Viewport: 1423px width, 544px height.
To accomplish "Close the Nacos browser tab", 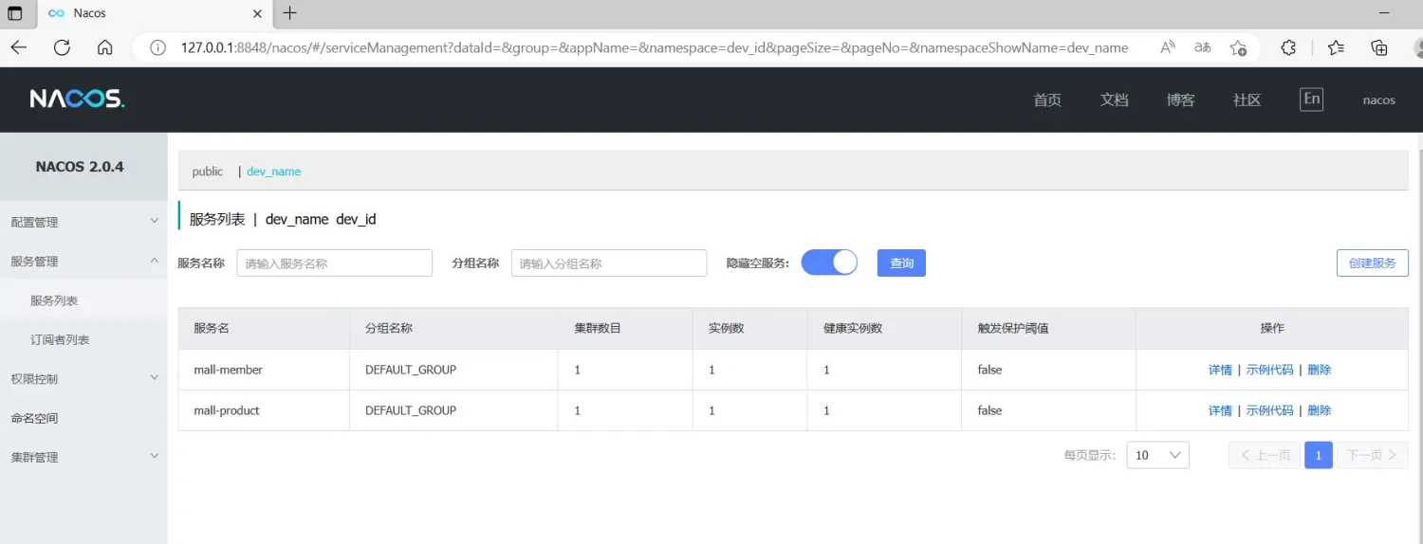I will click(258, 13).
